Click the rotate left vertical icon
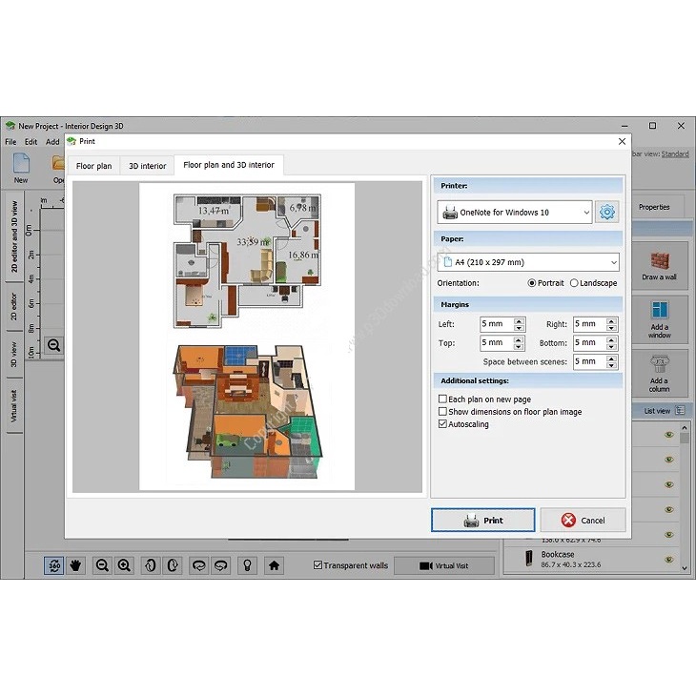The image size is (696, 696). (150, 565)
